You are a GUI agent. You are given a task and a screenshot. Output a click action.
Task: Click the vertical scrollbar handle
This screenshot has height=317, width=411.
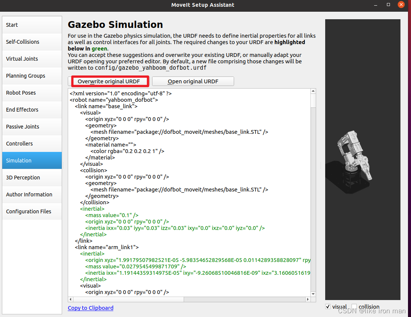[313, 101]
